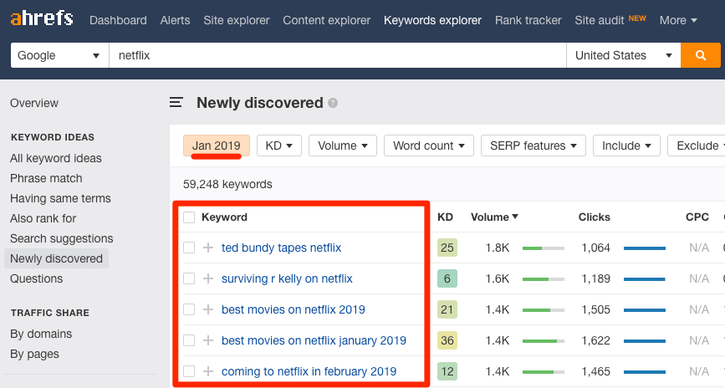The width and height of the screenshot is (725, 388).
Task: Open Site explorer in the top navigation
Action: point(237,20)
